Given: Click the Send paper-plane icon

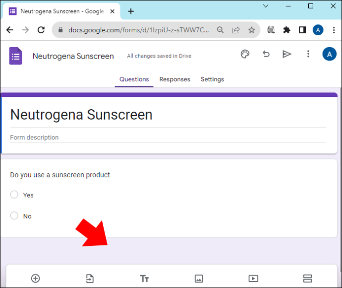Looking at the screenshot, I should coord(287,54).
